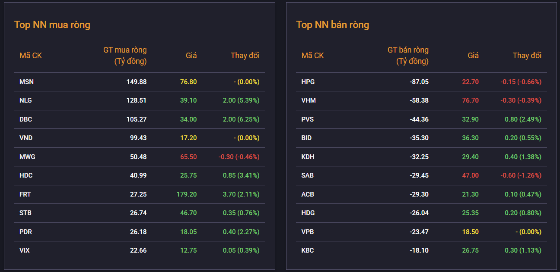This screenshot has height=272, width=560.
Task: Click FRT price 179.20
Action: pos(187,194)
